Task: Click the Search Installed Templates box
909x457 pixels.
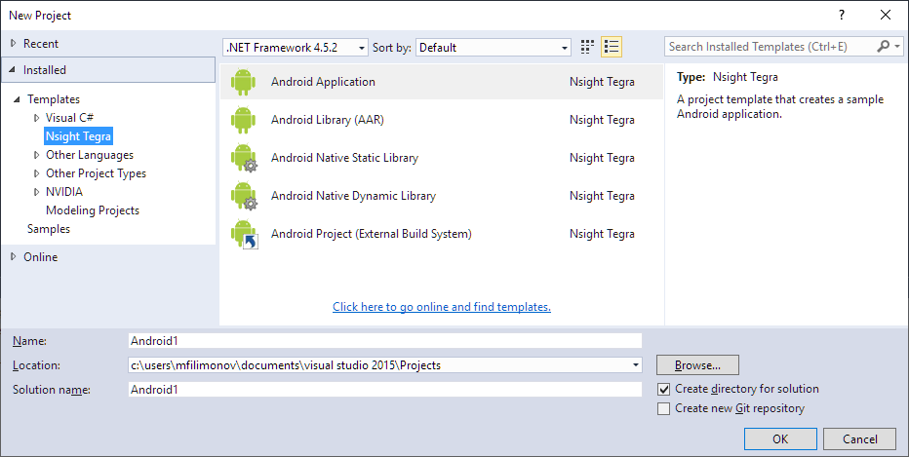Action: pyautogui.click(x=770, y=47)
